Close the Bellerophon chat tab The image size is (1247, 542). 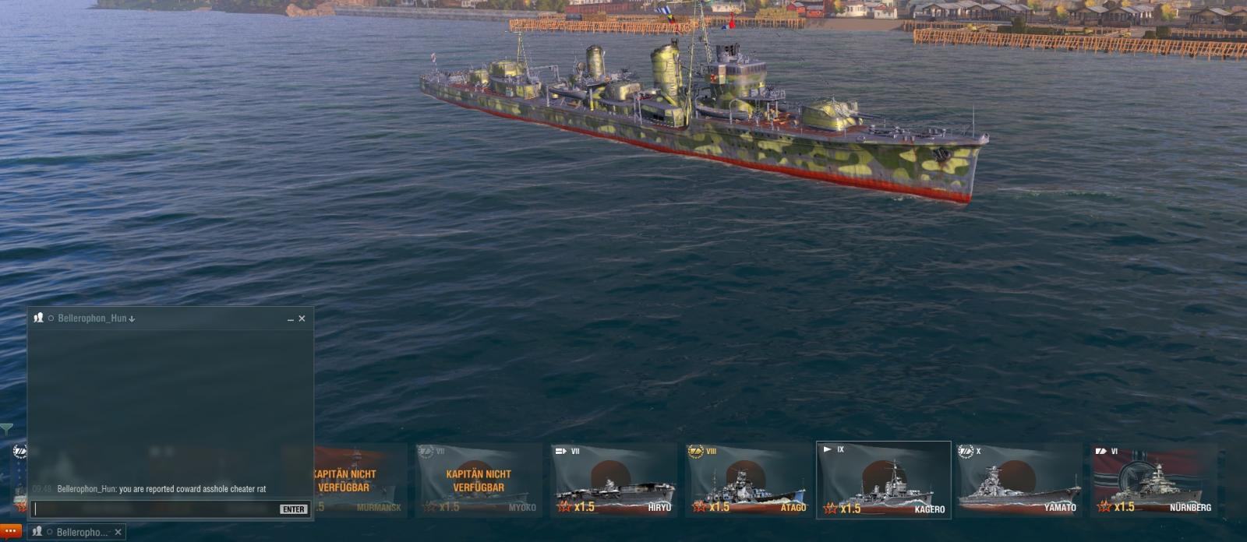pos(118,532)
